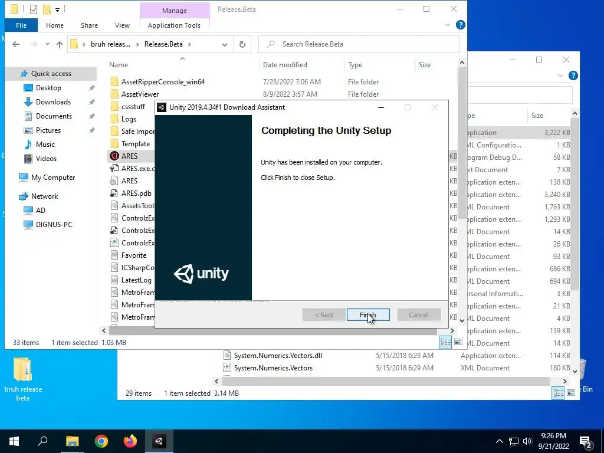This screenshot has width=604, height=453.
Task: Open notification center with 2 alerts
Action: tap(586, 442)
